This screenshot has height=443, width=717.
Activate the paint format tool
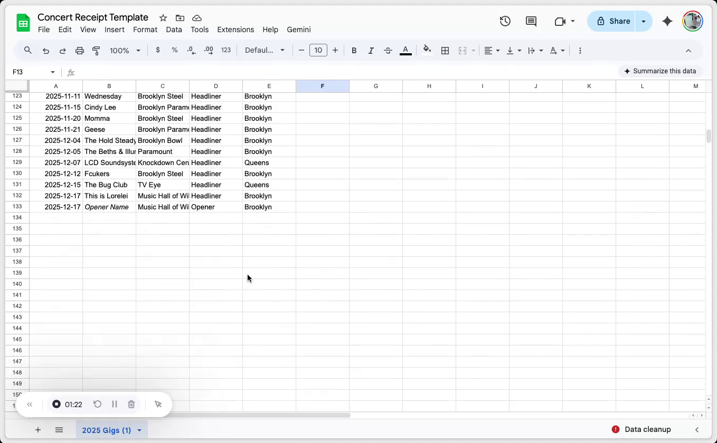pyautogui.click(x=96, y=51)
